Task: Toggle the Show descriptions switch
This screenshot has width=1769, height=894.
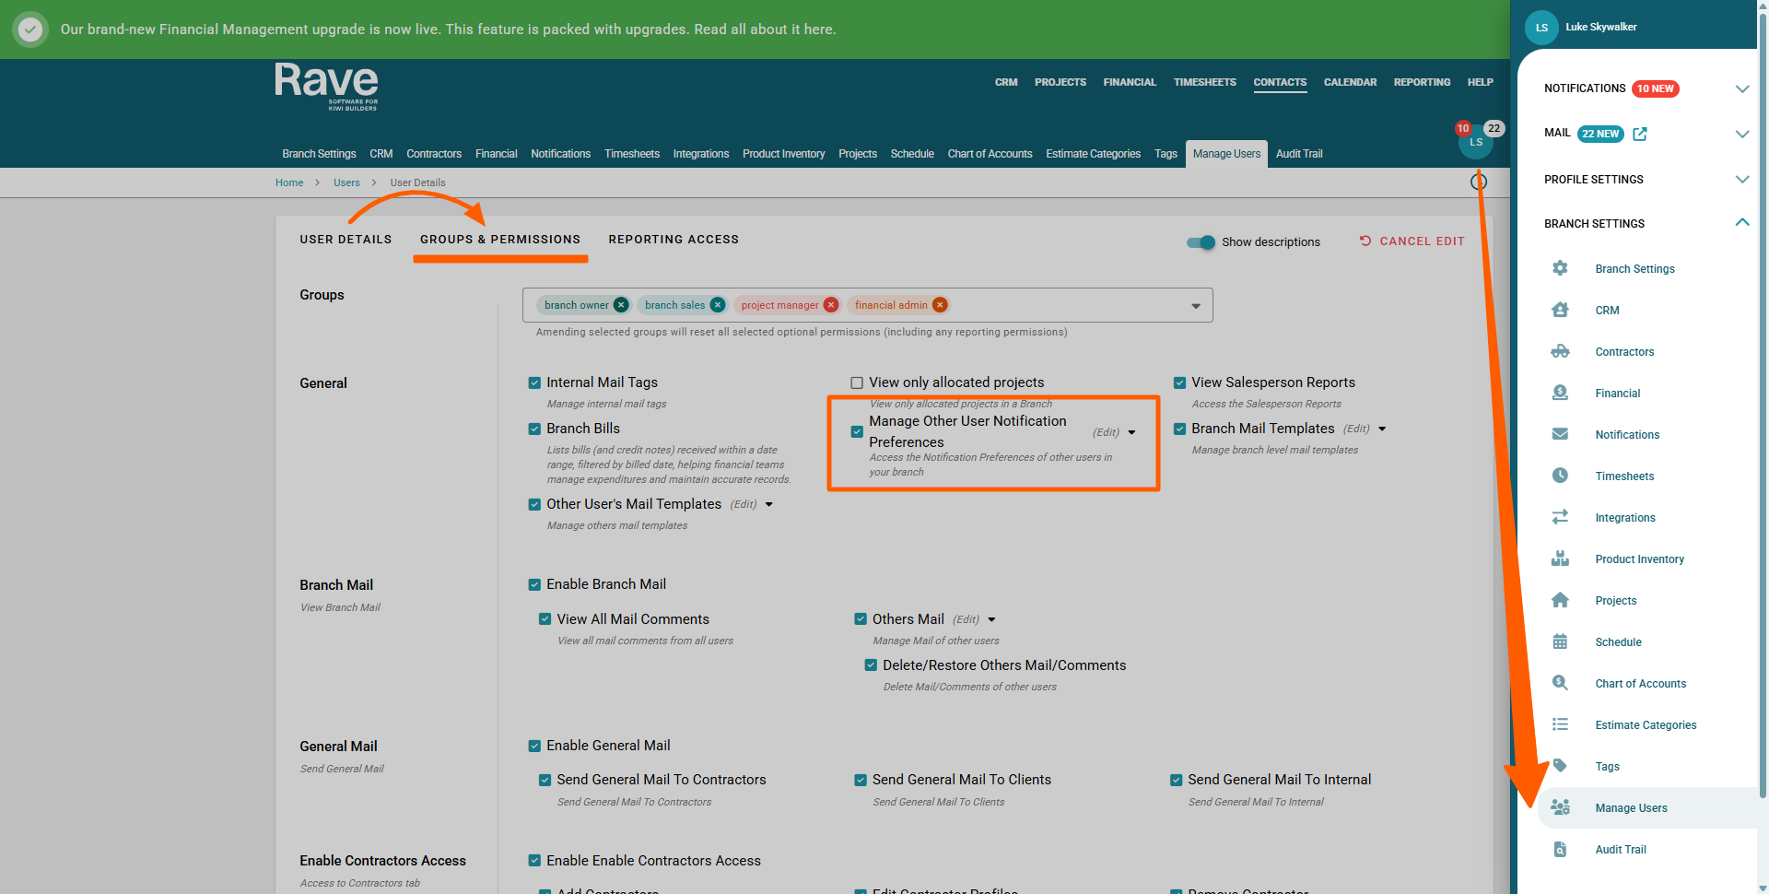Action: point(1201,242)
